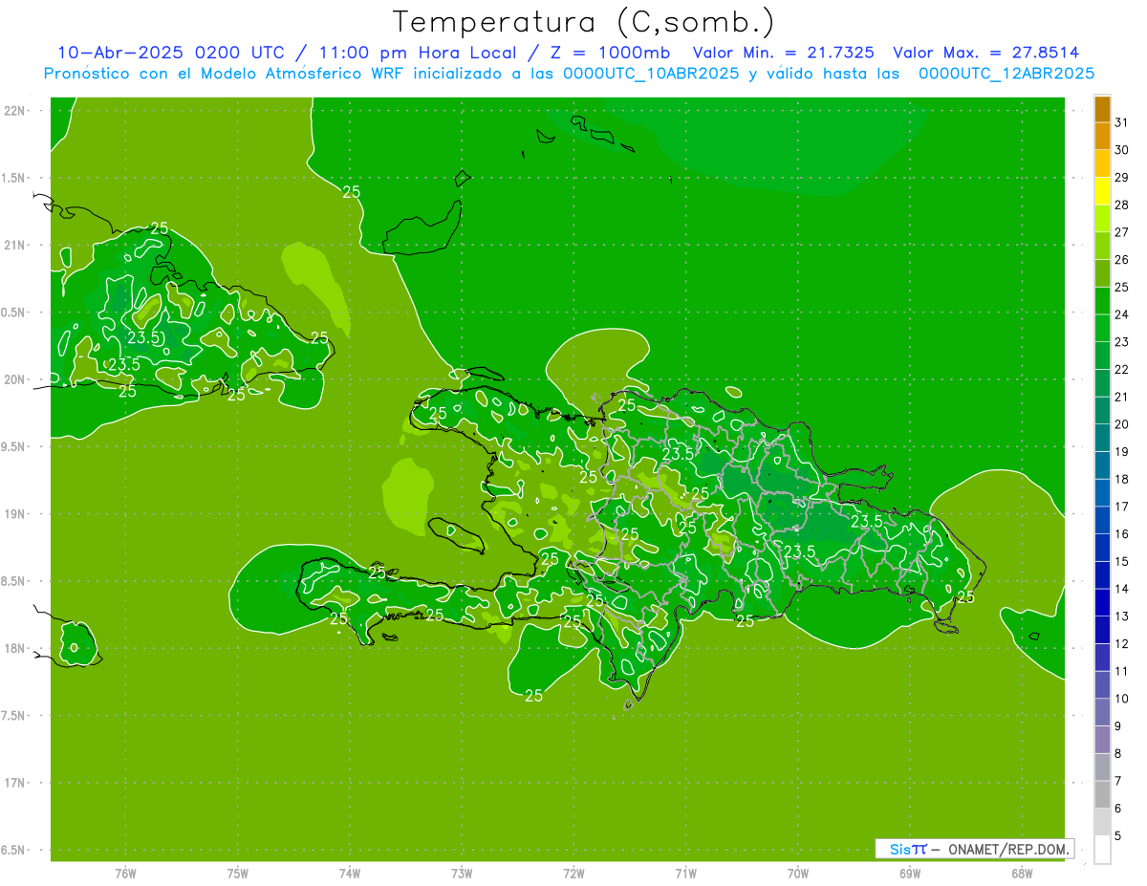
Task: Click the legend value '23' on color bar
Action: [x=1122, y=342]
